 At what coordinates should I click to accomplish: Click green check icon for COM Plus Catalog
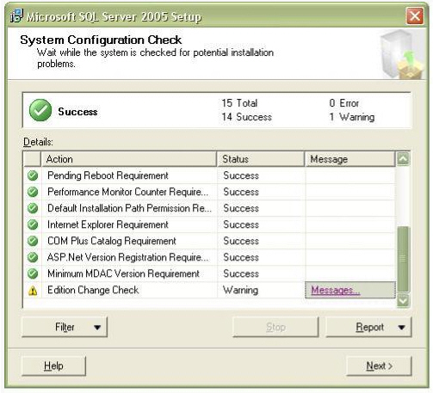(x=33, y=241)
